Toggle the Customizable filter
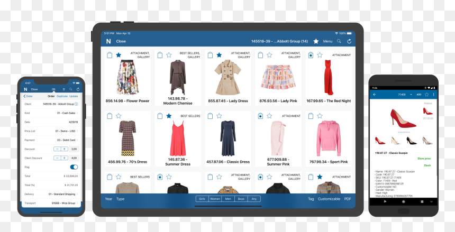This screenshot has width=455, height=232. [x=329, y=199]
